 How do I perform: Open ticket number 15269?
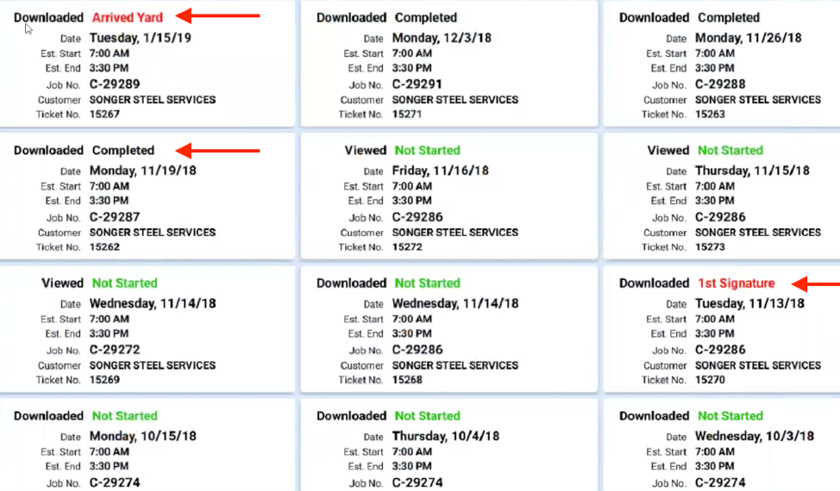coord(104,380)
